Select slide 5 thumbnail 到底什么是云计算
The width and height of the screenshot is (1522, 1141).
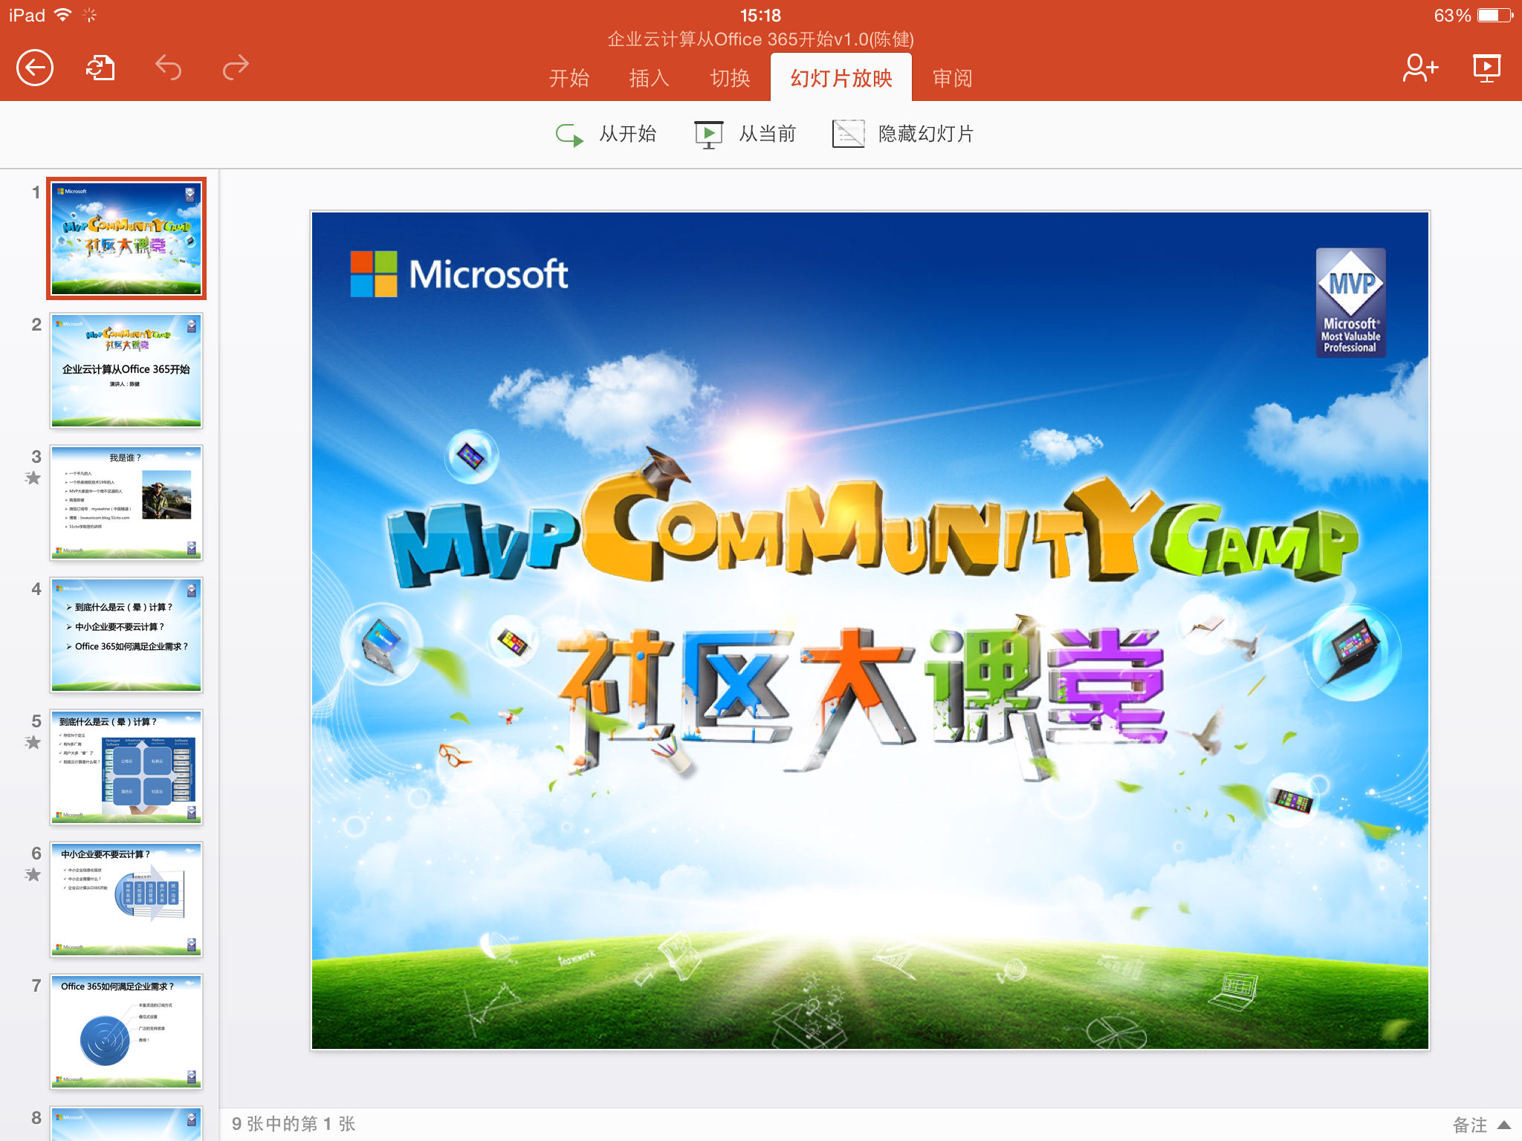click(126, 767)
